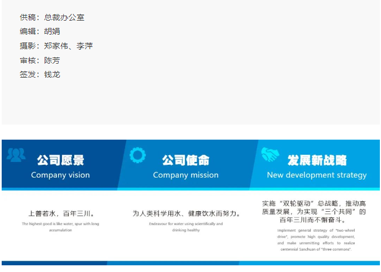The height and width of the screenshot is (272, 381).
Task: Click the 摄影：郑家伟、李萍 credit line
Action: 56,46
